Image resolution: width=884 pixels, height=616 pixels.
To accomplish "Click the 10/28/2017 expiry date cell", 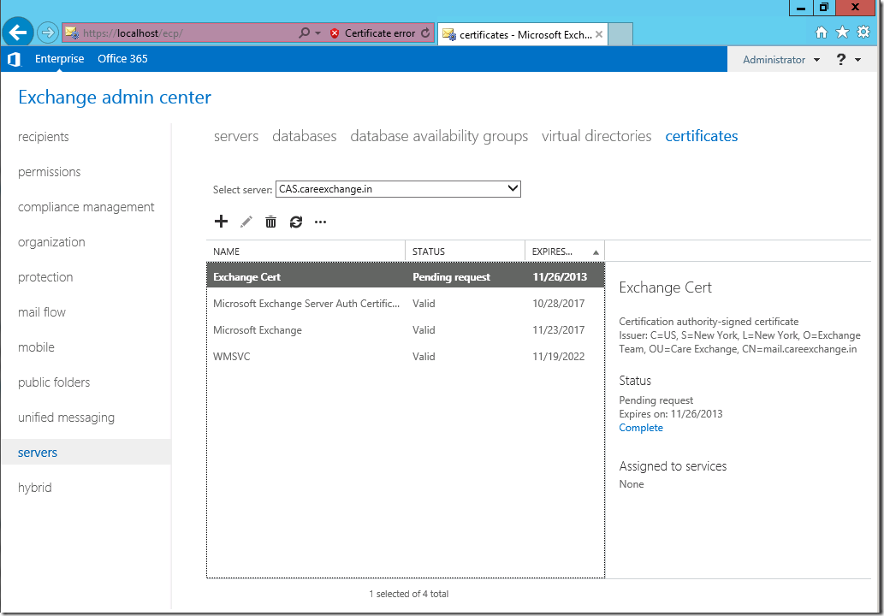I will pos(558,303).
